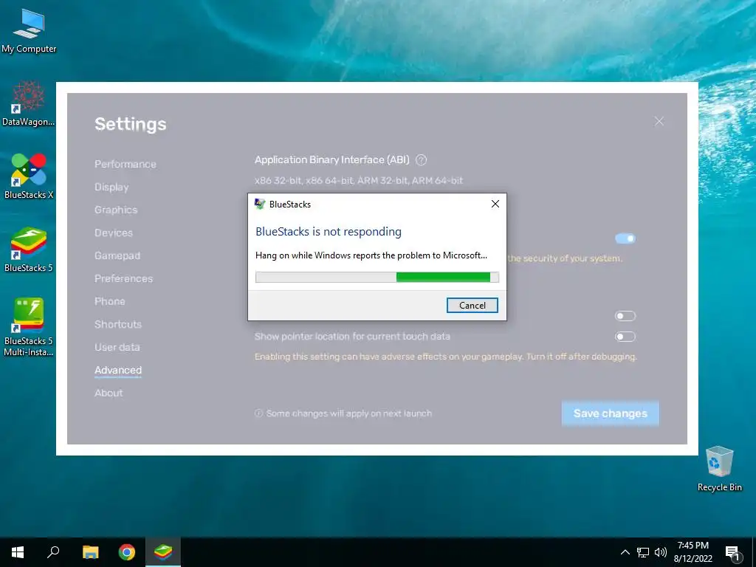Cancel the Windows problem report
The image size is (756, 567).
point(472,305)
